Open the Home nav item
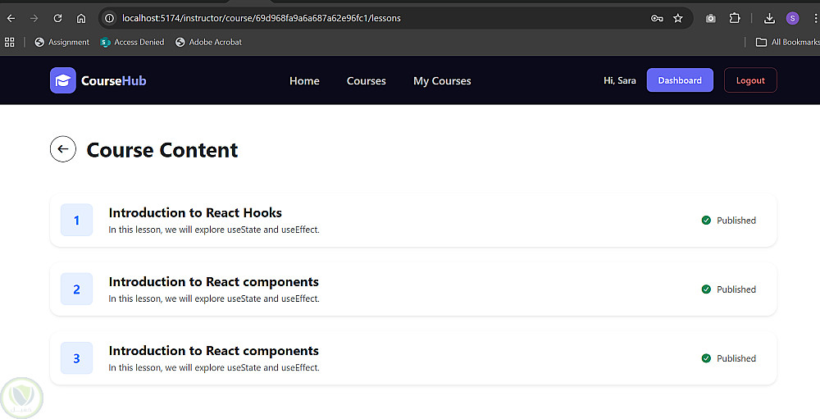Screen dimensions: 820x419 point(304,81)
